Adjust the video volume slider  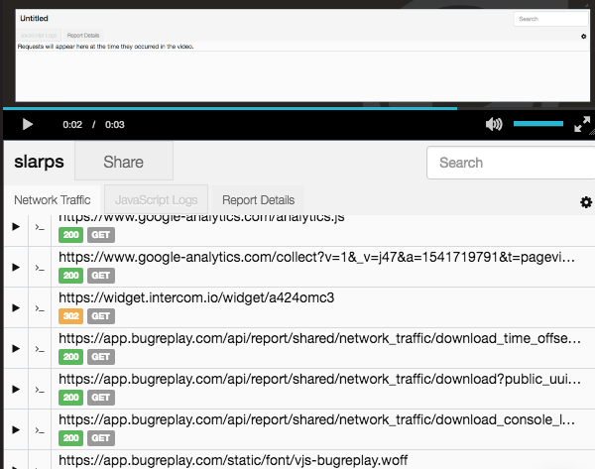pos(538,124)
